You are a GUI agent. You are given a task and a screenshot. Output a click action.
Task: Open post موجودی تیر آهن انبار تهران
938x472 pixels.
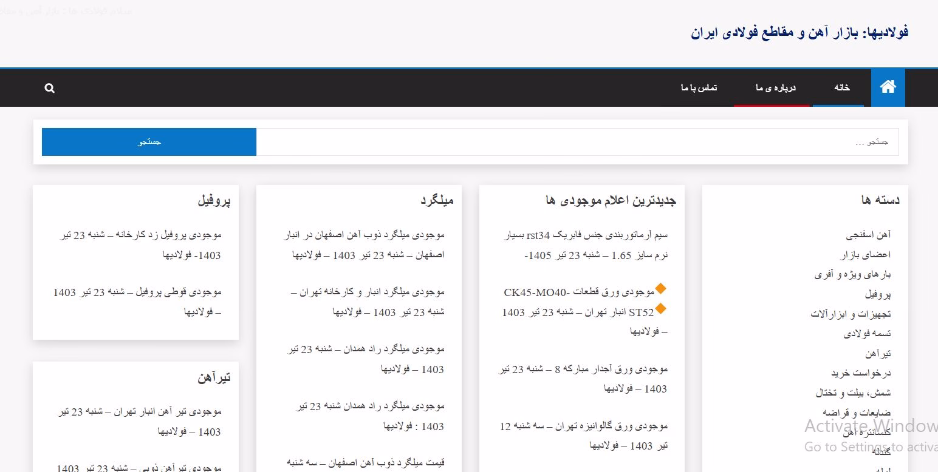(x=140, y=421)
